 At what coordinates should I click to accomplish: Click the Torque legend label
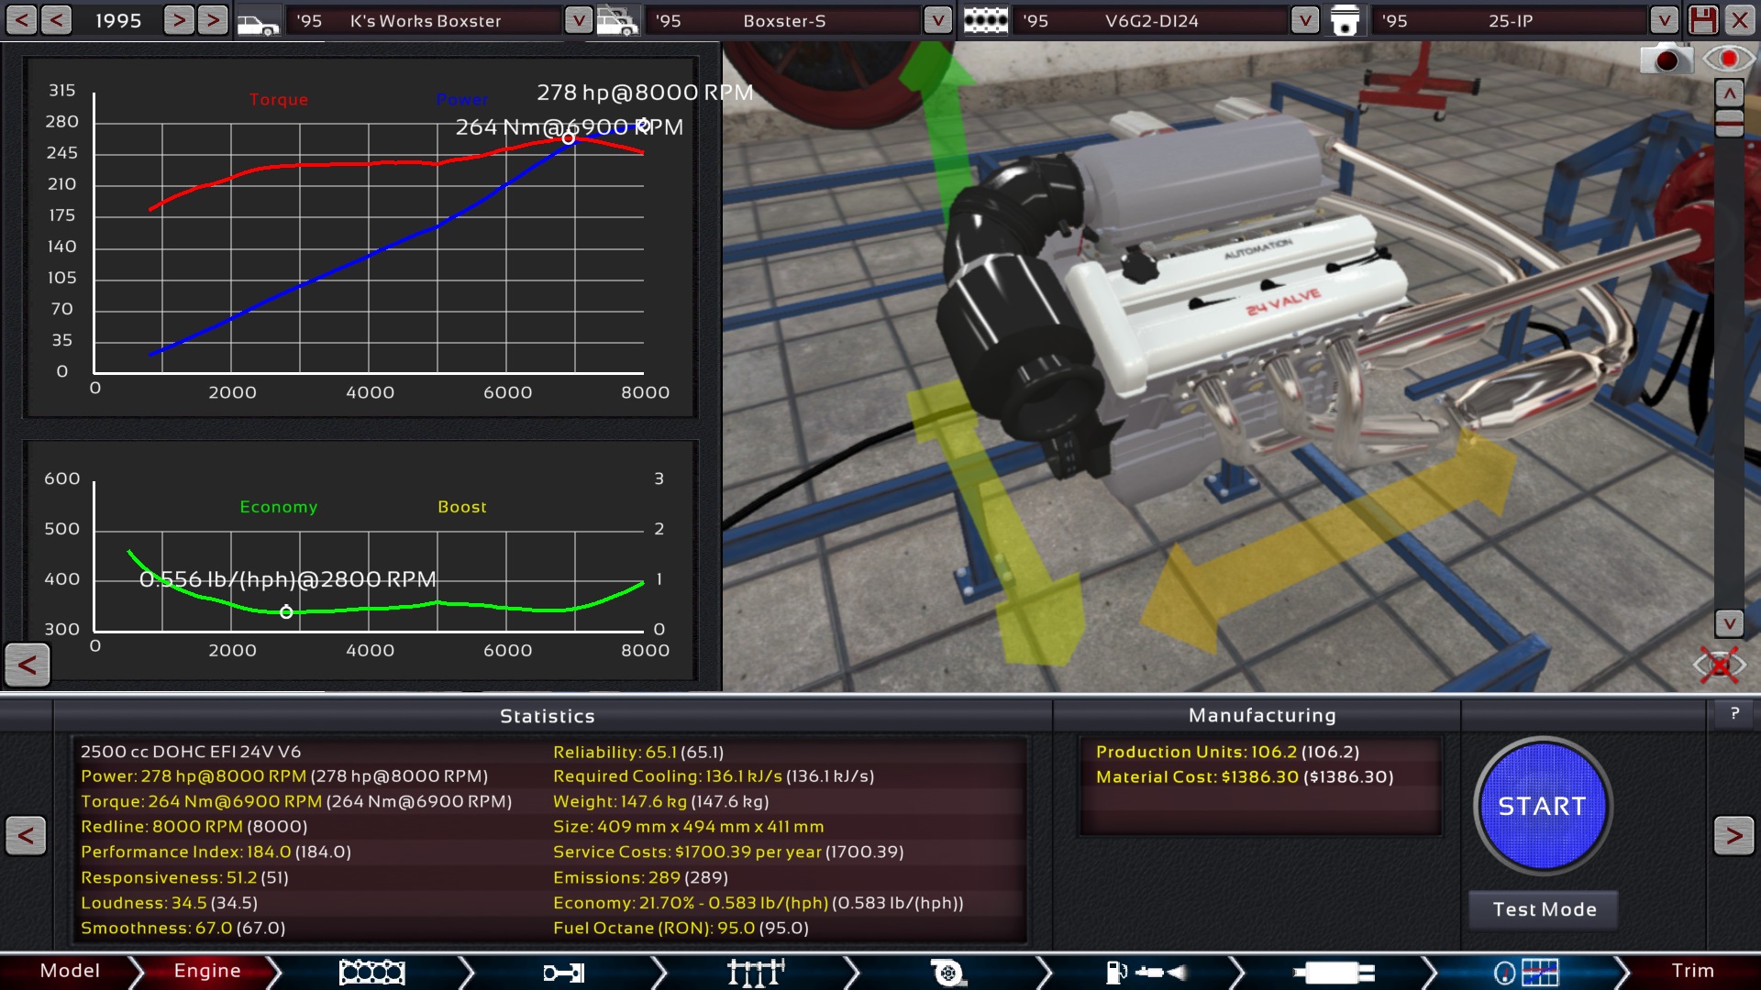pyautogui.click(x=279, y=99)
